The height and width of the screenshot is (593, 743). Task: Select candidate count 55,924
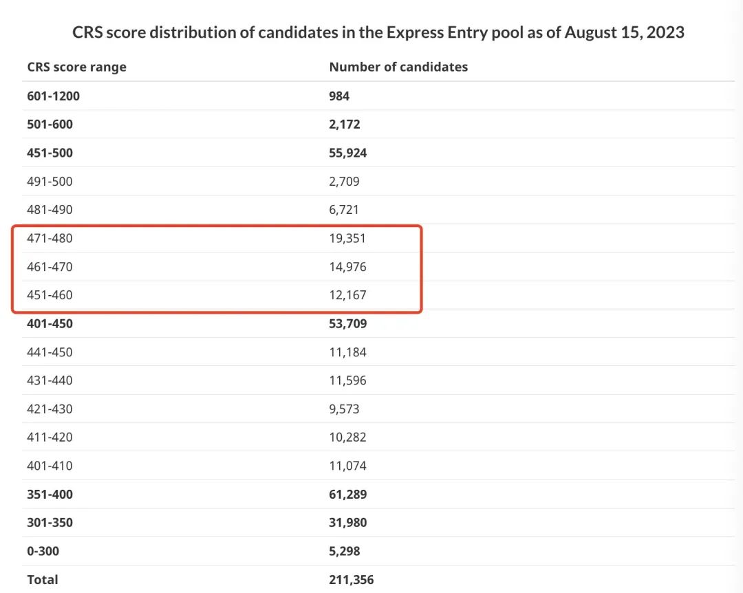348,153
